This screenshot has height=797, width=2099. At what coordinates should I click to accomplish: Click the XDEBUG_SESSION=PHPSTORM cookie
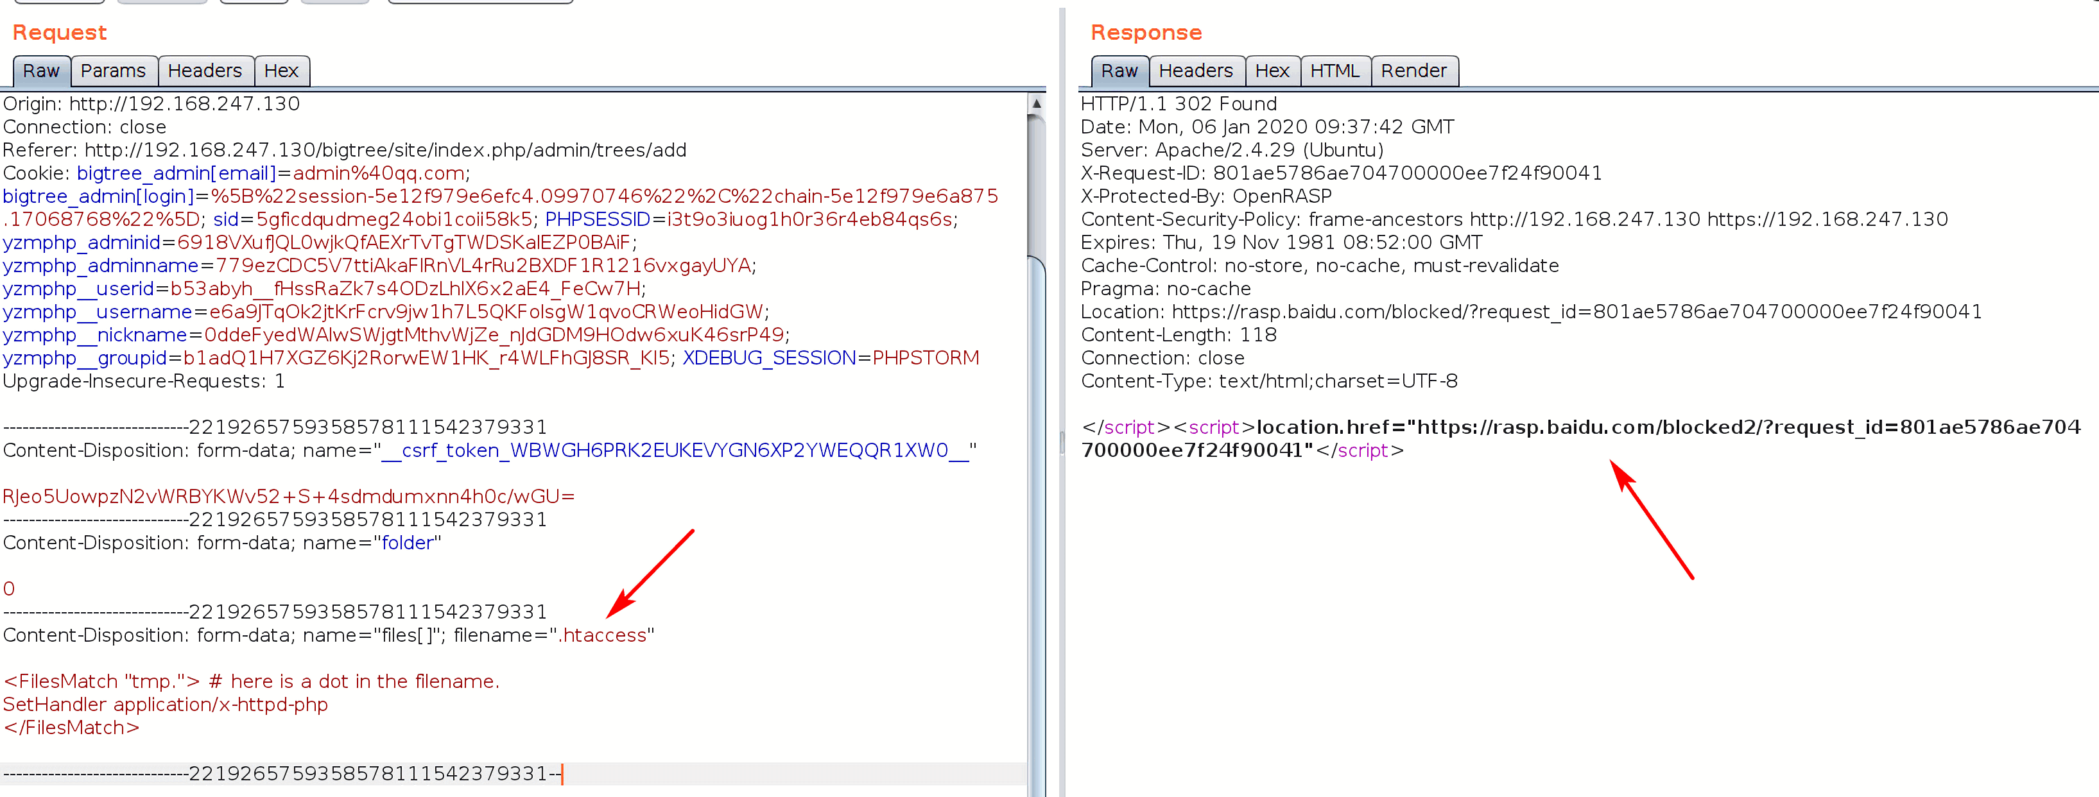click(x=831, y=358)
